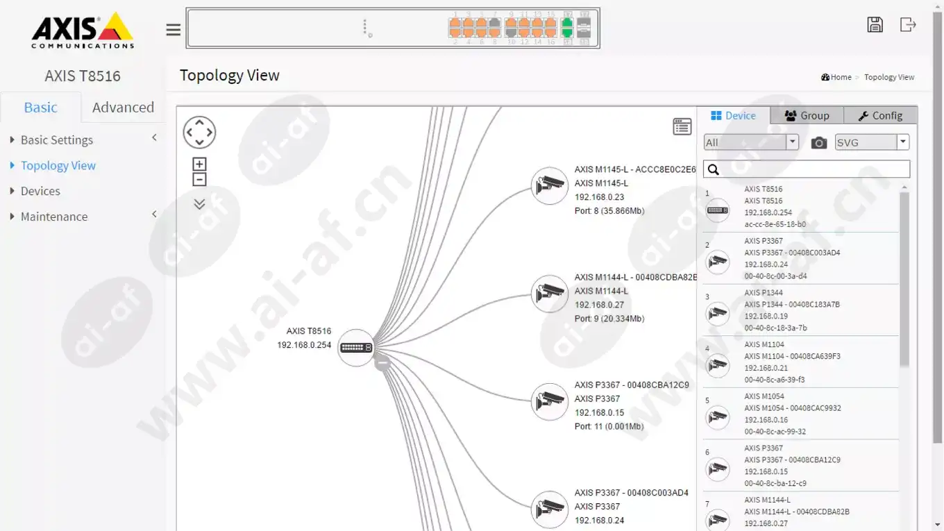Click port 16 on front panel

[x=550, y=33]
